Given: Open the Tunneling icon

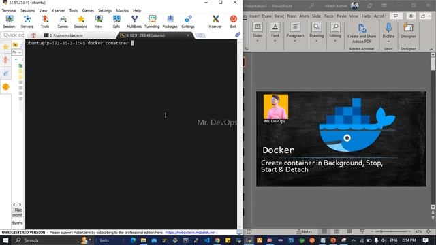Looking at the screenshot, I should 152,22.
